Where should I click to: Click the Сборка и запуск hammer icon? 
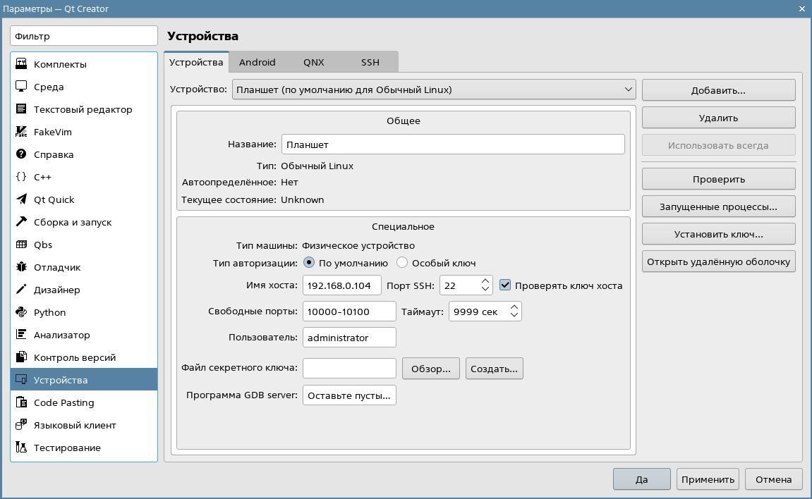(21, 222)
